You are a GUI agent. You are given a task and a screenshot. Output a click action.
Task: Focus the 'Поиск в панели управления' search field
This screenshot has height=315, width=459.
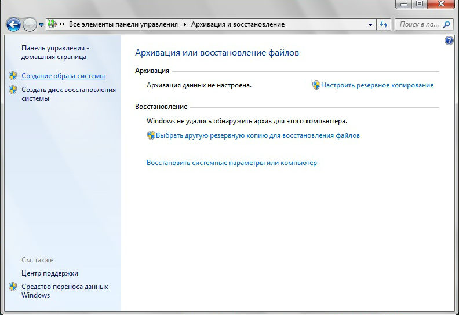pyautogui.click(x=418, y=25)
